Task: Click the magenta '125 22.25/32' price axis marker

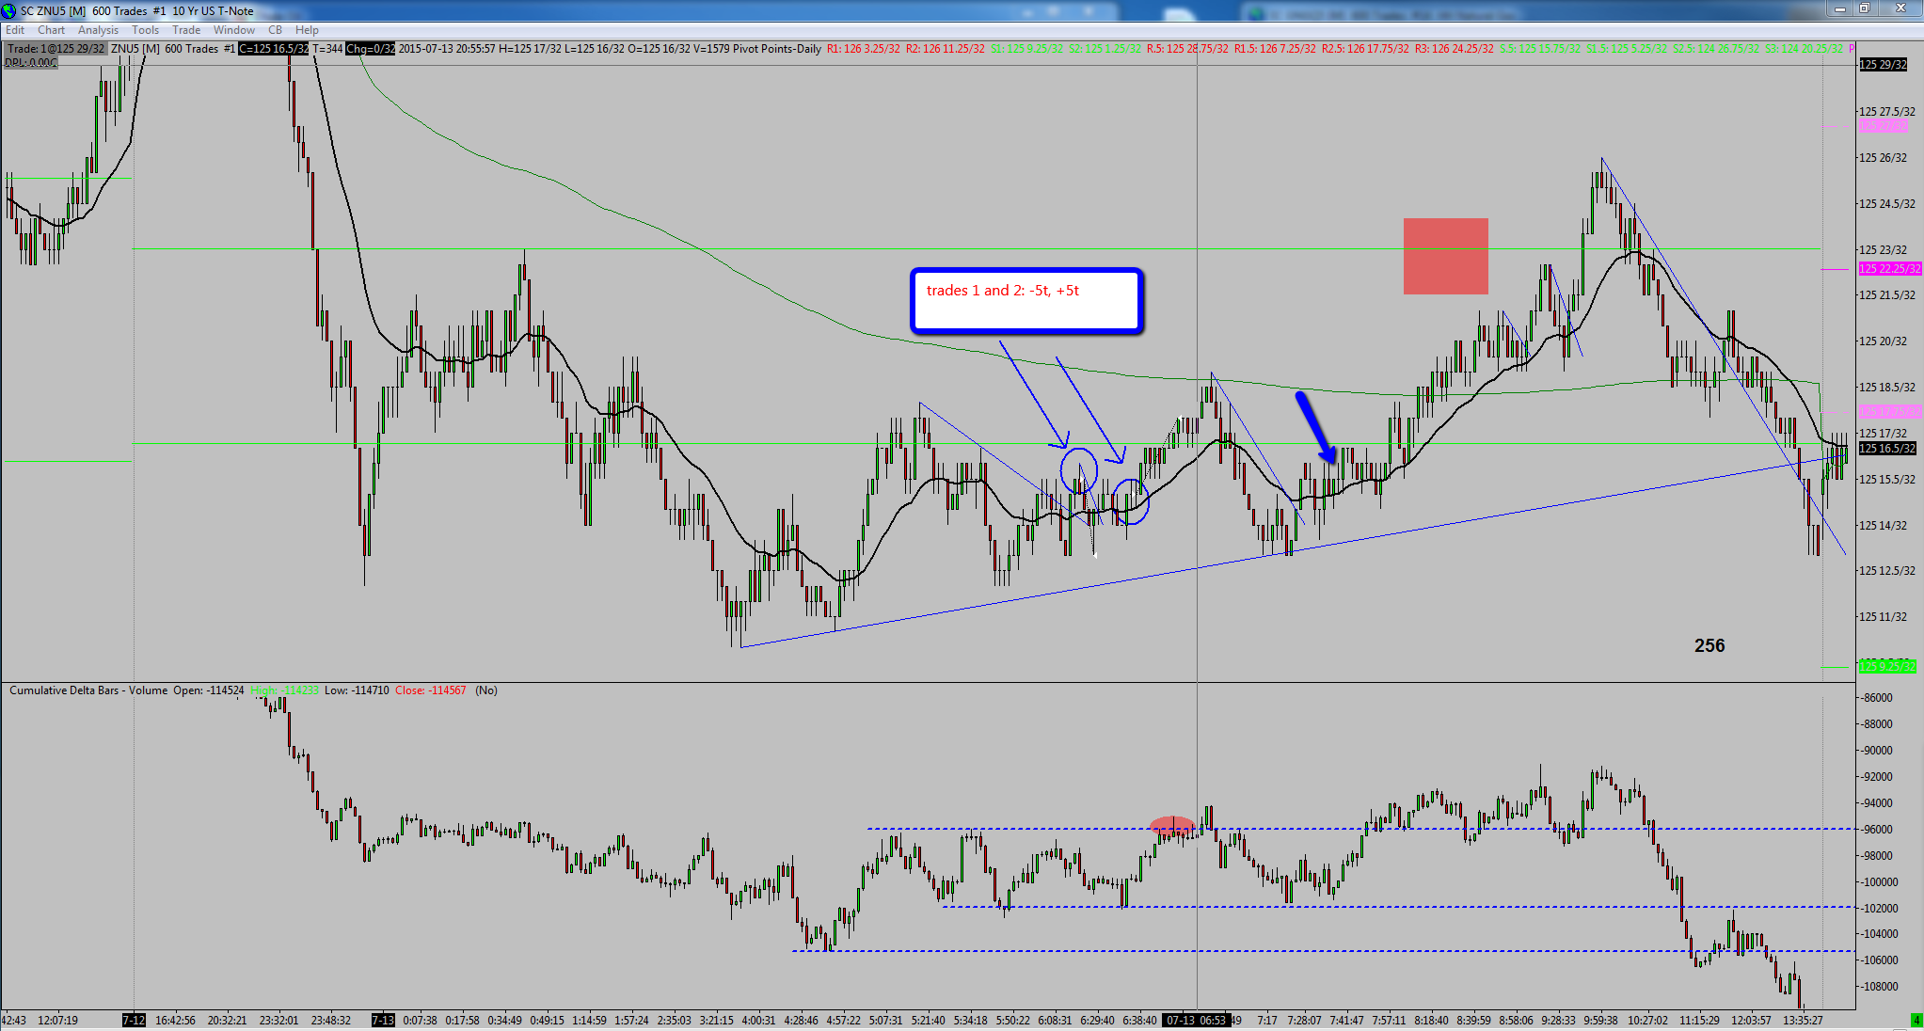Action: (x=1889, y=269)
